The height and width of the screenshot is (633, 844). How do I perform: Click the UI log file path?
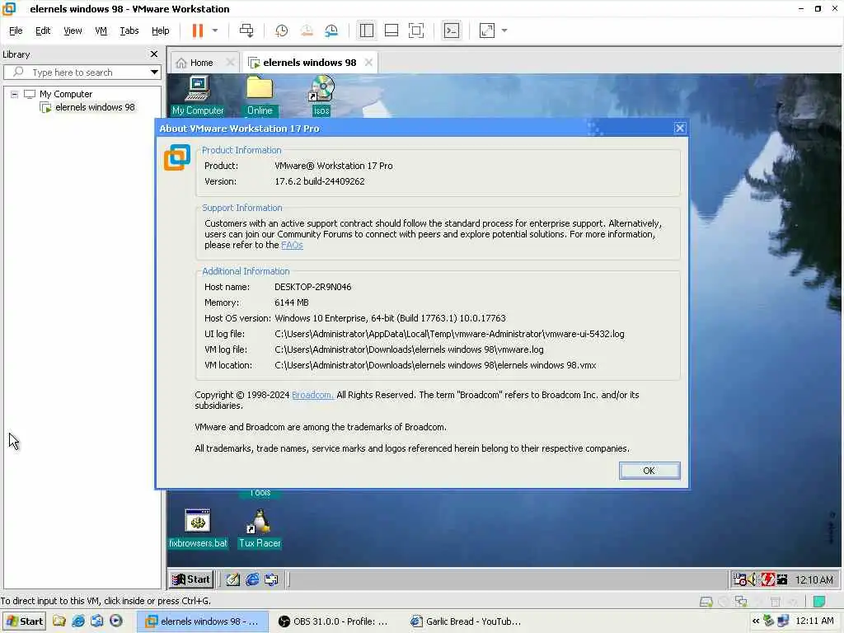[x=449, y=334]
